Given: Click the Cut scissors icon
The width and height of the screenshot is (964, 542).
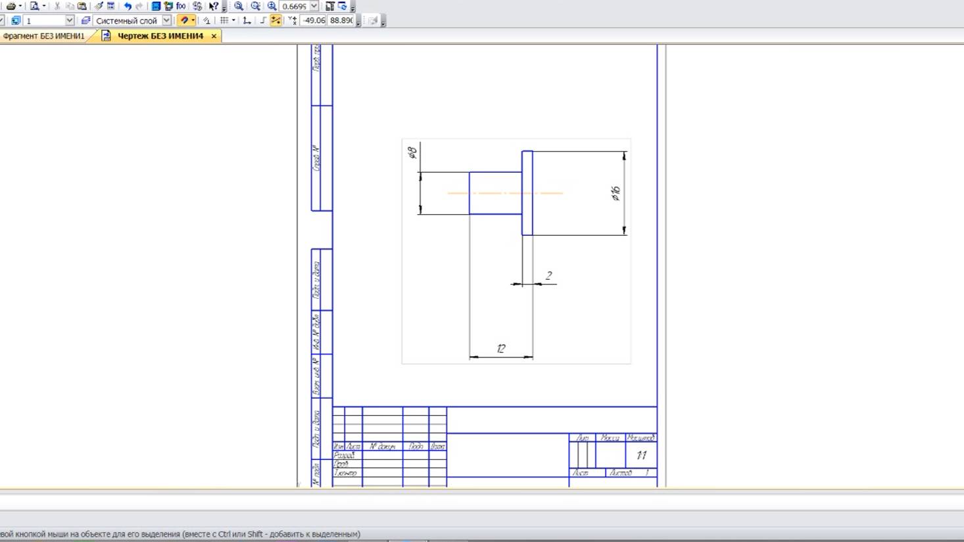Looking at the screenshot, I should [x=57, y=6].
